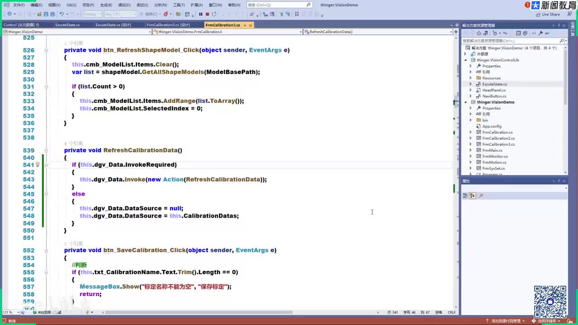Switch to the ExcuteState.cs [设计] tab

pos(113,25)
